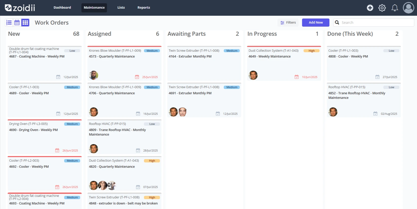
Task: Click assignee avatar on work order 4706
Action: [93, 112]
